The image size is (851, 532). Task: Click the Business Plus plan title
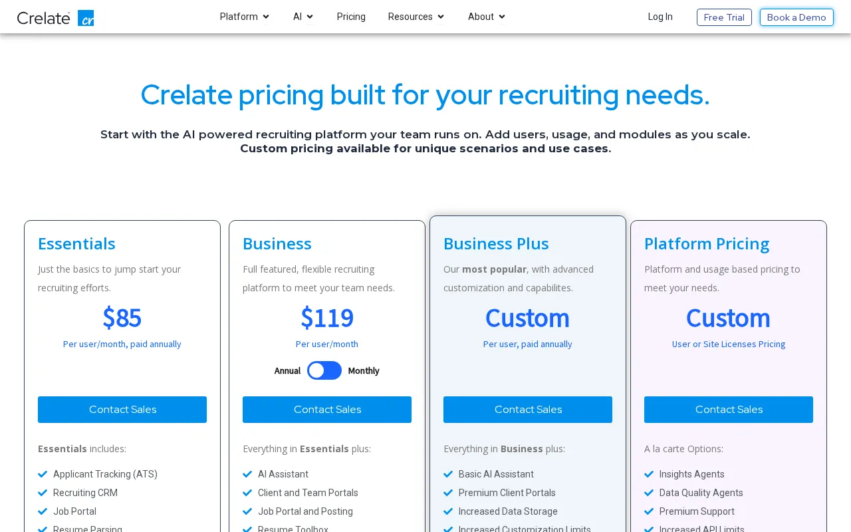tap(496, 243)
